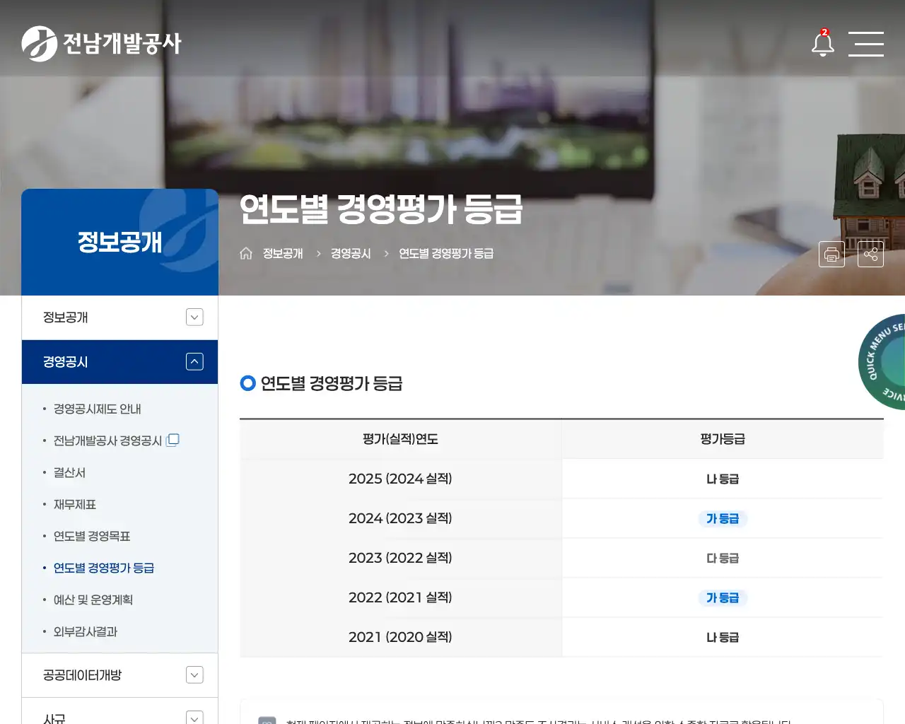Click the 평가(실적)연도 column header
905x724 pixels.
[400, 439]
